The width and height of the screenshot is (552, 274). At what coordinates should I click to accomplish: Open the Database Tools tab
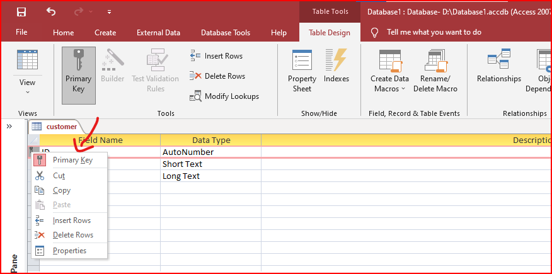[x=226, y=33]
